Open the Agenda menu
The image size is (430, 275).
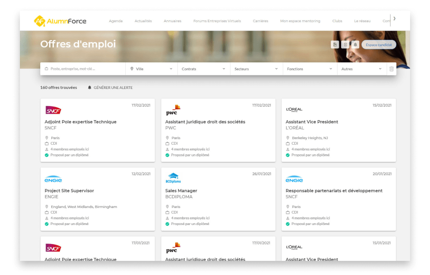116,21
